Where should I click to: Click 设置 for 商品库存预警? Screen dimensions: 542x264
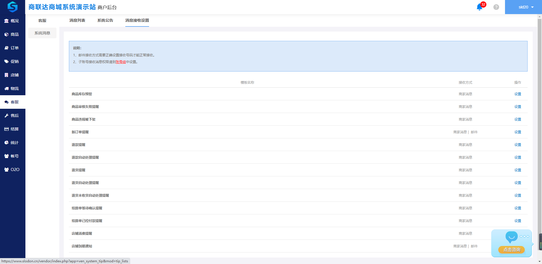pos(517,94)
